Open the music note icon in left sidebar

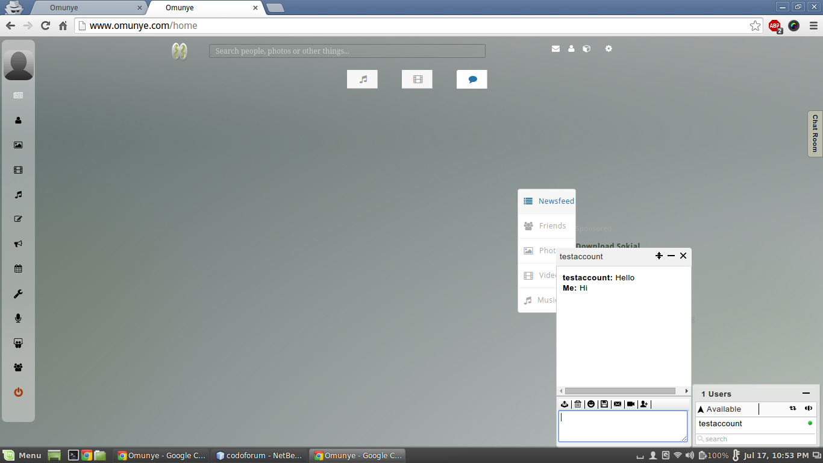[x=18, y=195]
